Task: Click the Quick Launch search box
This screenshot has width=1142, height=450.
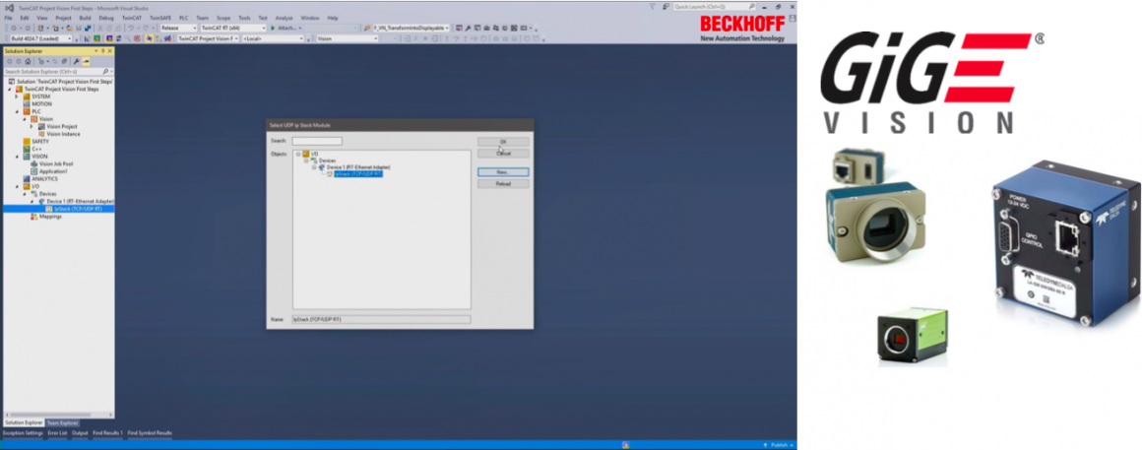Action: pos(714,7)
